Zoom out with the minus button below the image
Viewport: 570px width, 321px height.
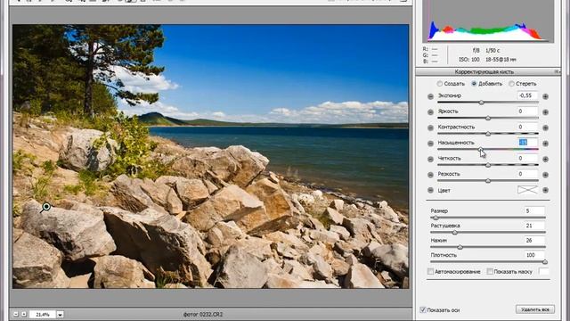coord(16,314)
